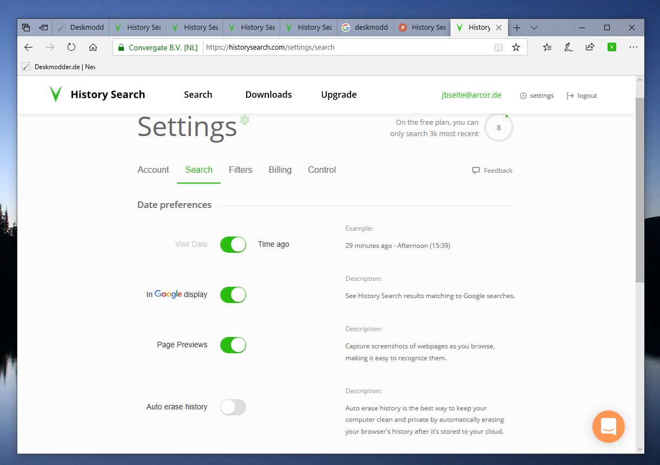Screen dimensions: 660x465
Task: Open the Filters settings tab
Action: click(x=241, y=170)
